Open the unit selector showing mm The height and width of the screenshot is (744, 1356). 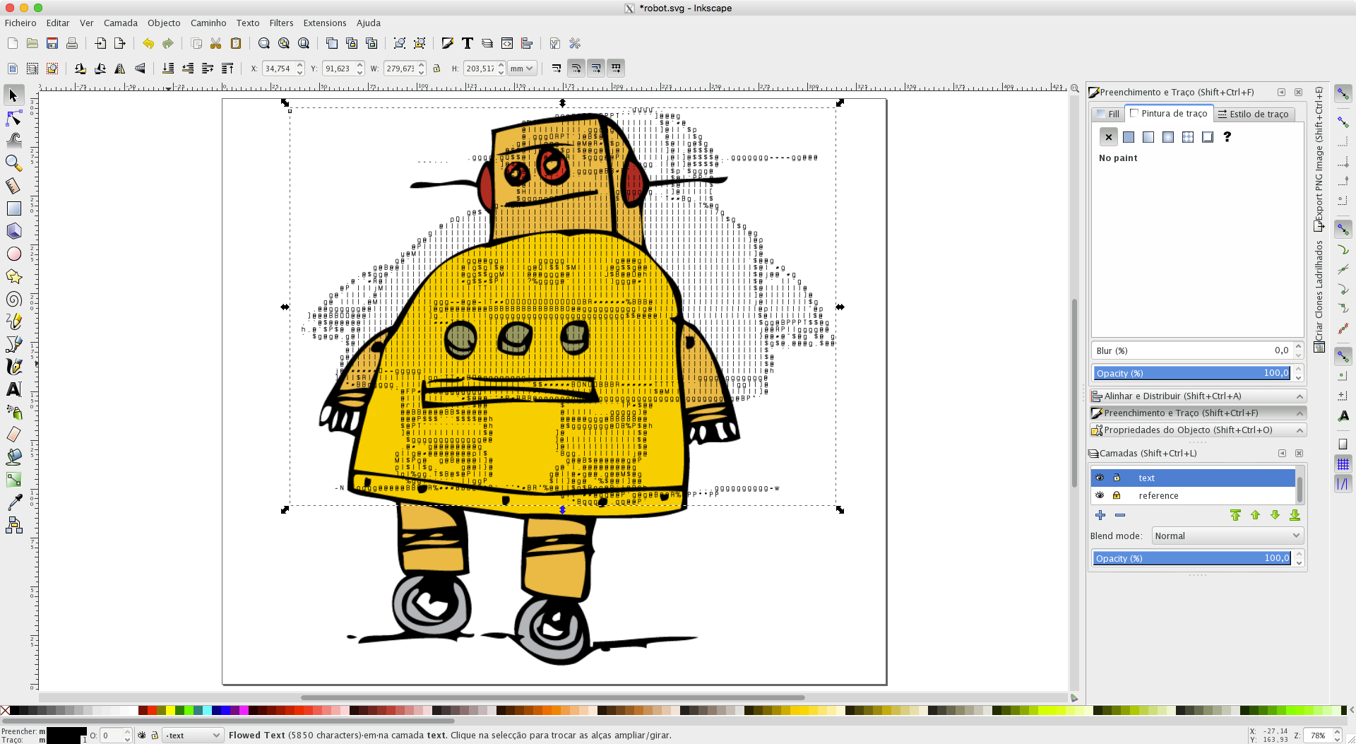521,68
